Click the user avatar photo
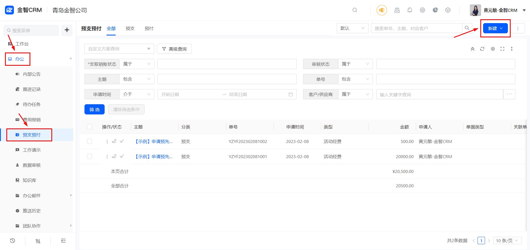 click(475, 10)
